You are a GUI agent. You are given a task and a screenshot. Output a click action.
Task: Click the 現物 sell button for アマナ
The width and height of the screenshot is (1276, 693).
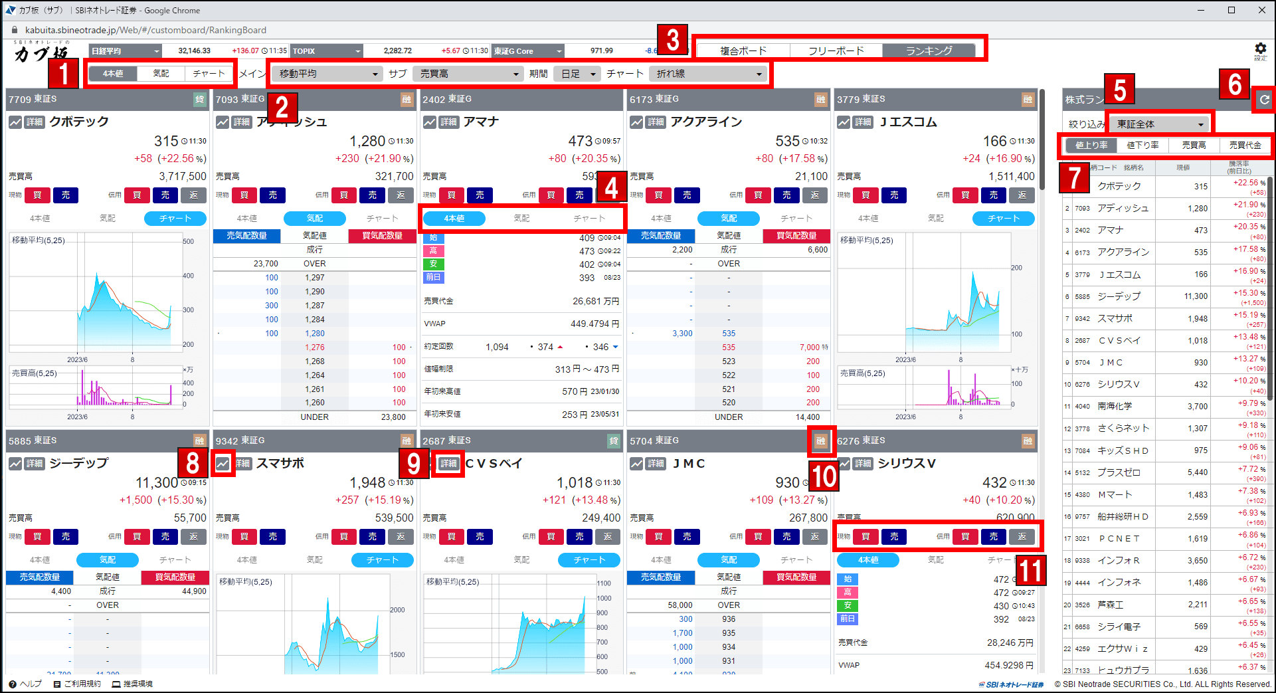click(480, 195)
